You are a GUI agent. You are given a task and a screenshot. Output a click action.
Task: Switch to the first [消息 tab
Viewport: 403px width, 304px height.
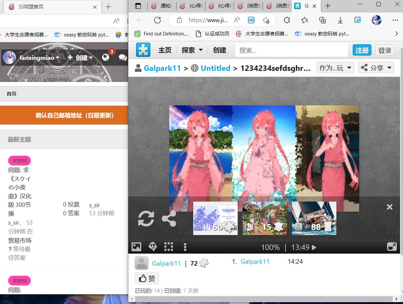coord(249,6)
